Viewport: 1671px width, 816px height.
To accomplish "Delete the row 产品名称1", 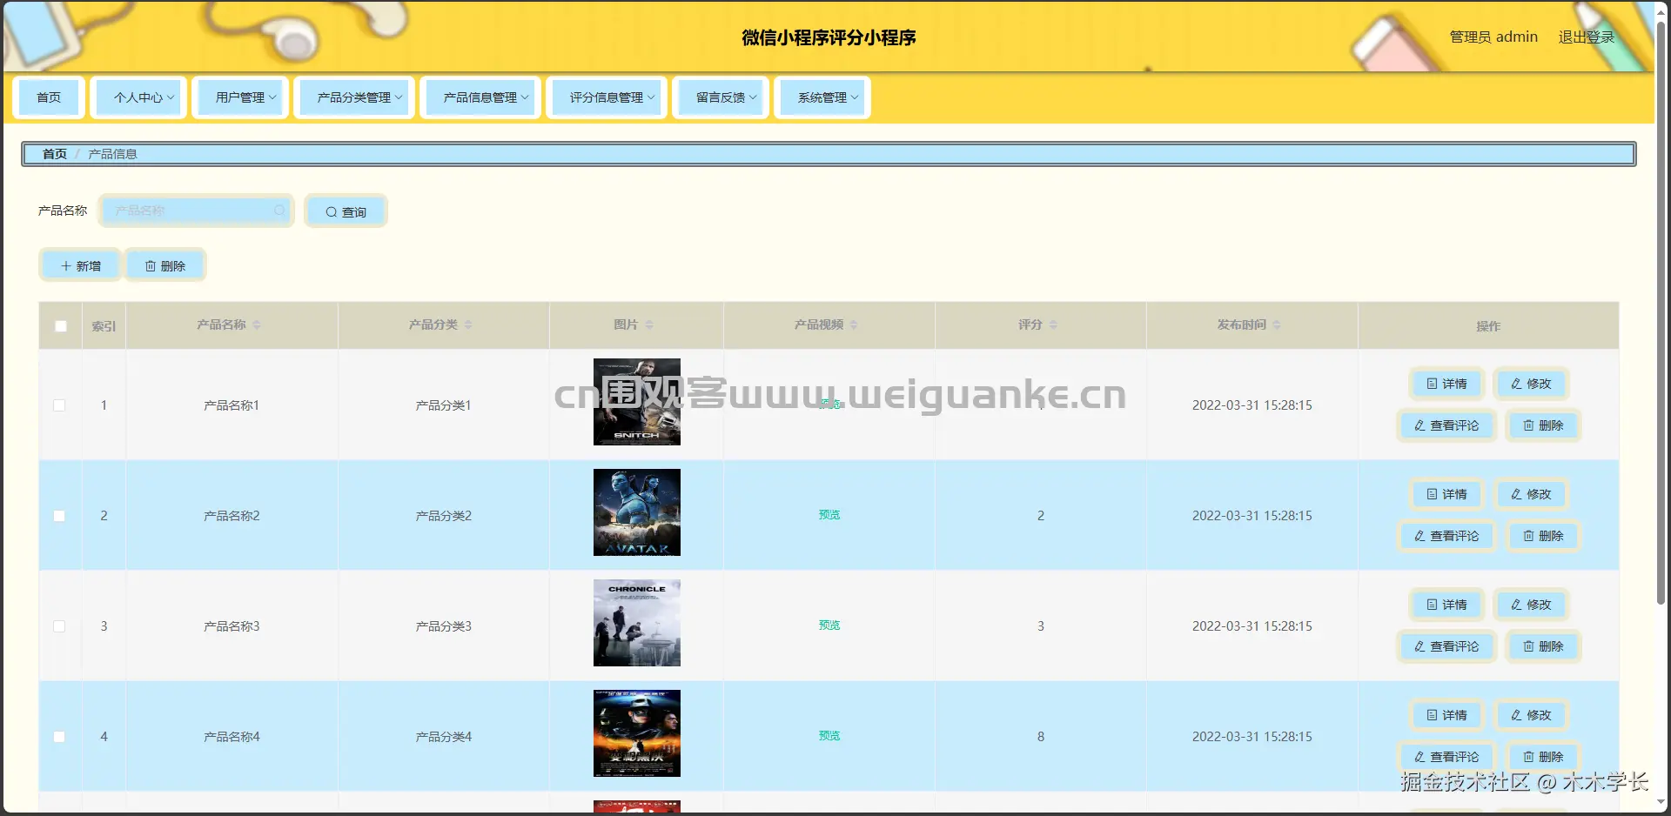I will pos(1543,425).
